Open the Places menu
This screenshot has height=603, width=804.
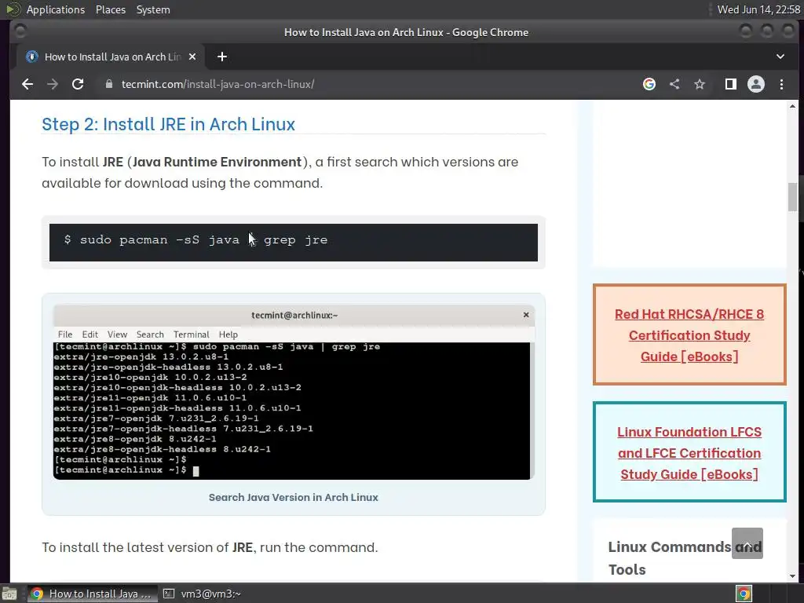click(111, 9)
